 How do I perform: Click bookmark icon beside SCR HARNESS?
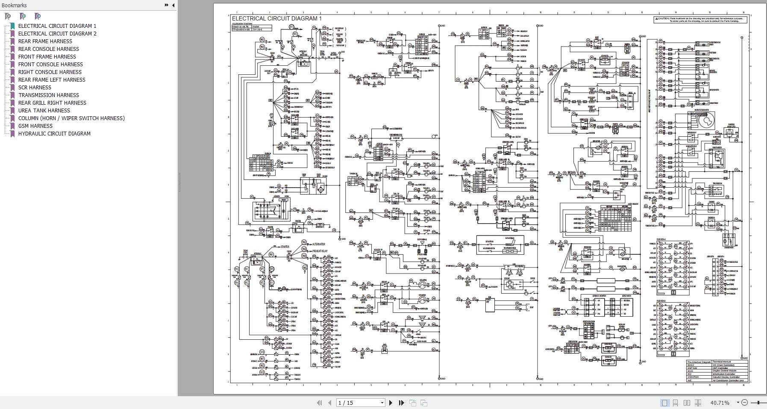pyautogui.click(x=12, y=88)
